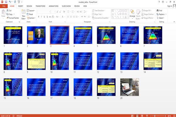Click spell check icon in status bar
Screen dimensions: 176x117
[x=13, y=116]
